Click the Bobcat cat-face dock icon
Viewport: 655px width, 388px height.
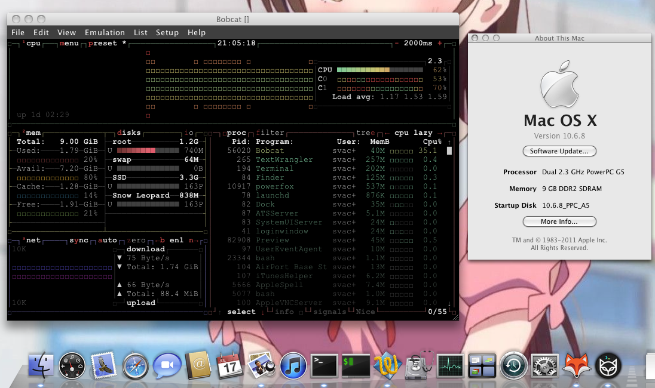coord(608,366)
